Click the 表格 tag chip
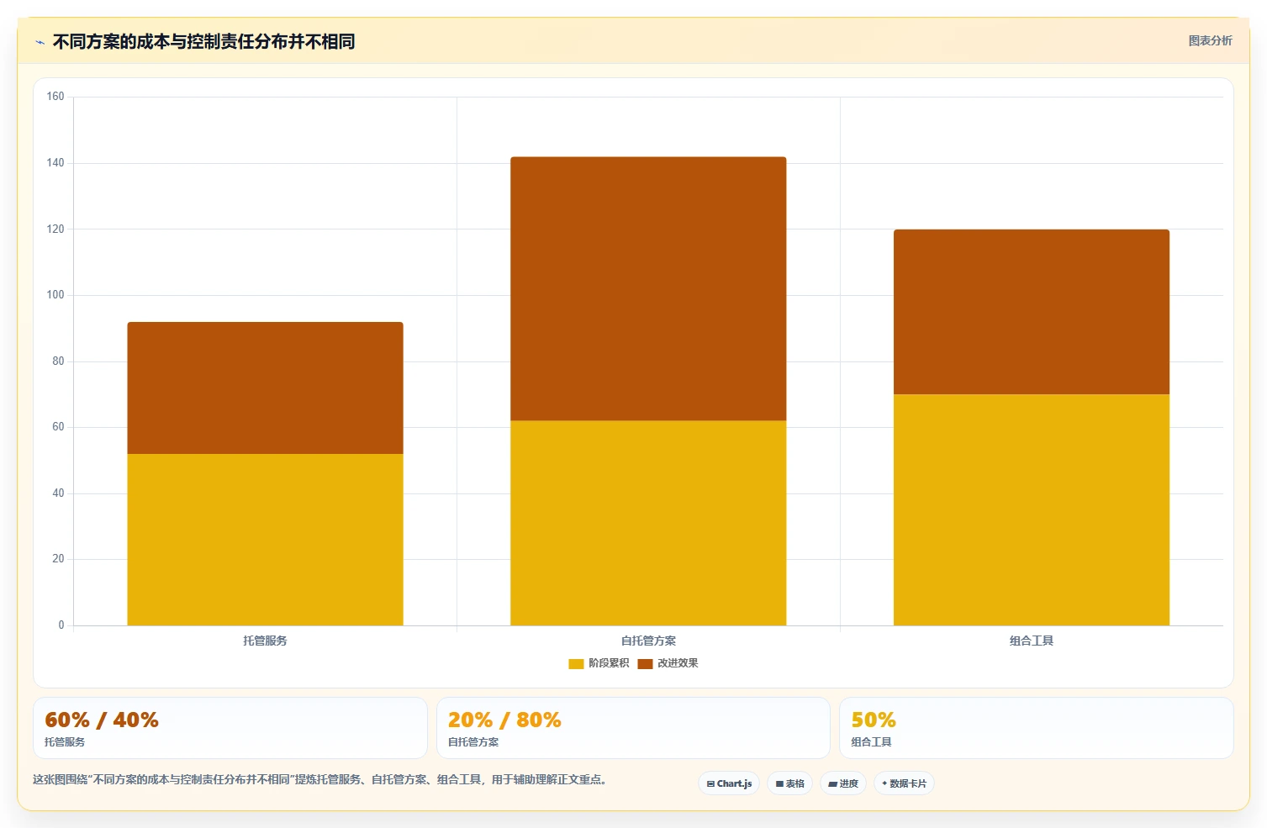Viewport: 1267px width, 828px height. click(789, 783)
